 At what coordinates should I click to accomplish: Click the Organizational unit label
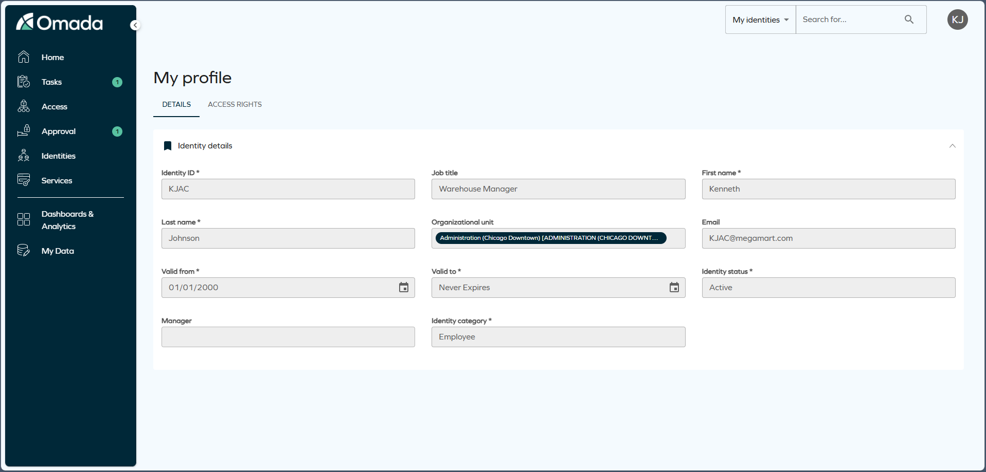pyautogui.click(x=462, y=222)
